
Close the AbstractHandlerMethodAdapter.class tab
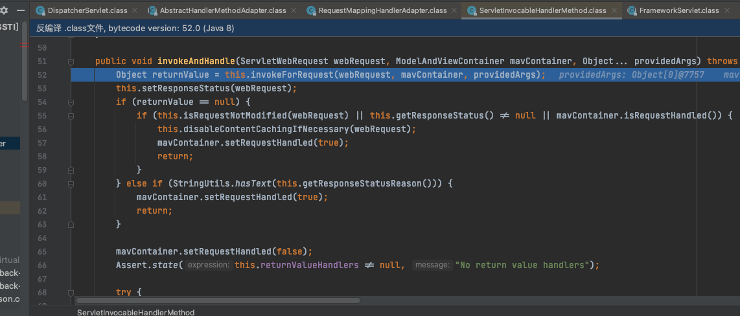pyautogui.click(x=293, y=10)
